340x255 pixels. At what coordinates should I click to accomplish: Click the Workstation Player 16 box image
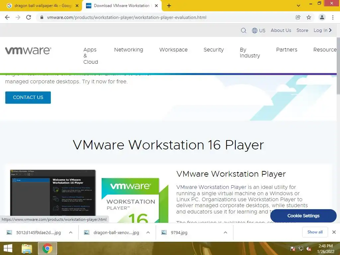pyautogui.click(x=134, y=200)
